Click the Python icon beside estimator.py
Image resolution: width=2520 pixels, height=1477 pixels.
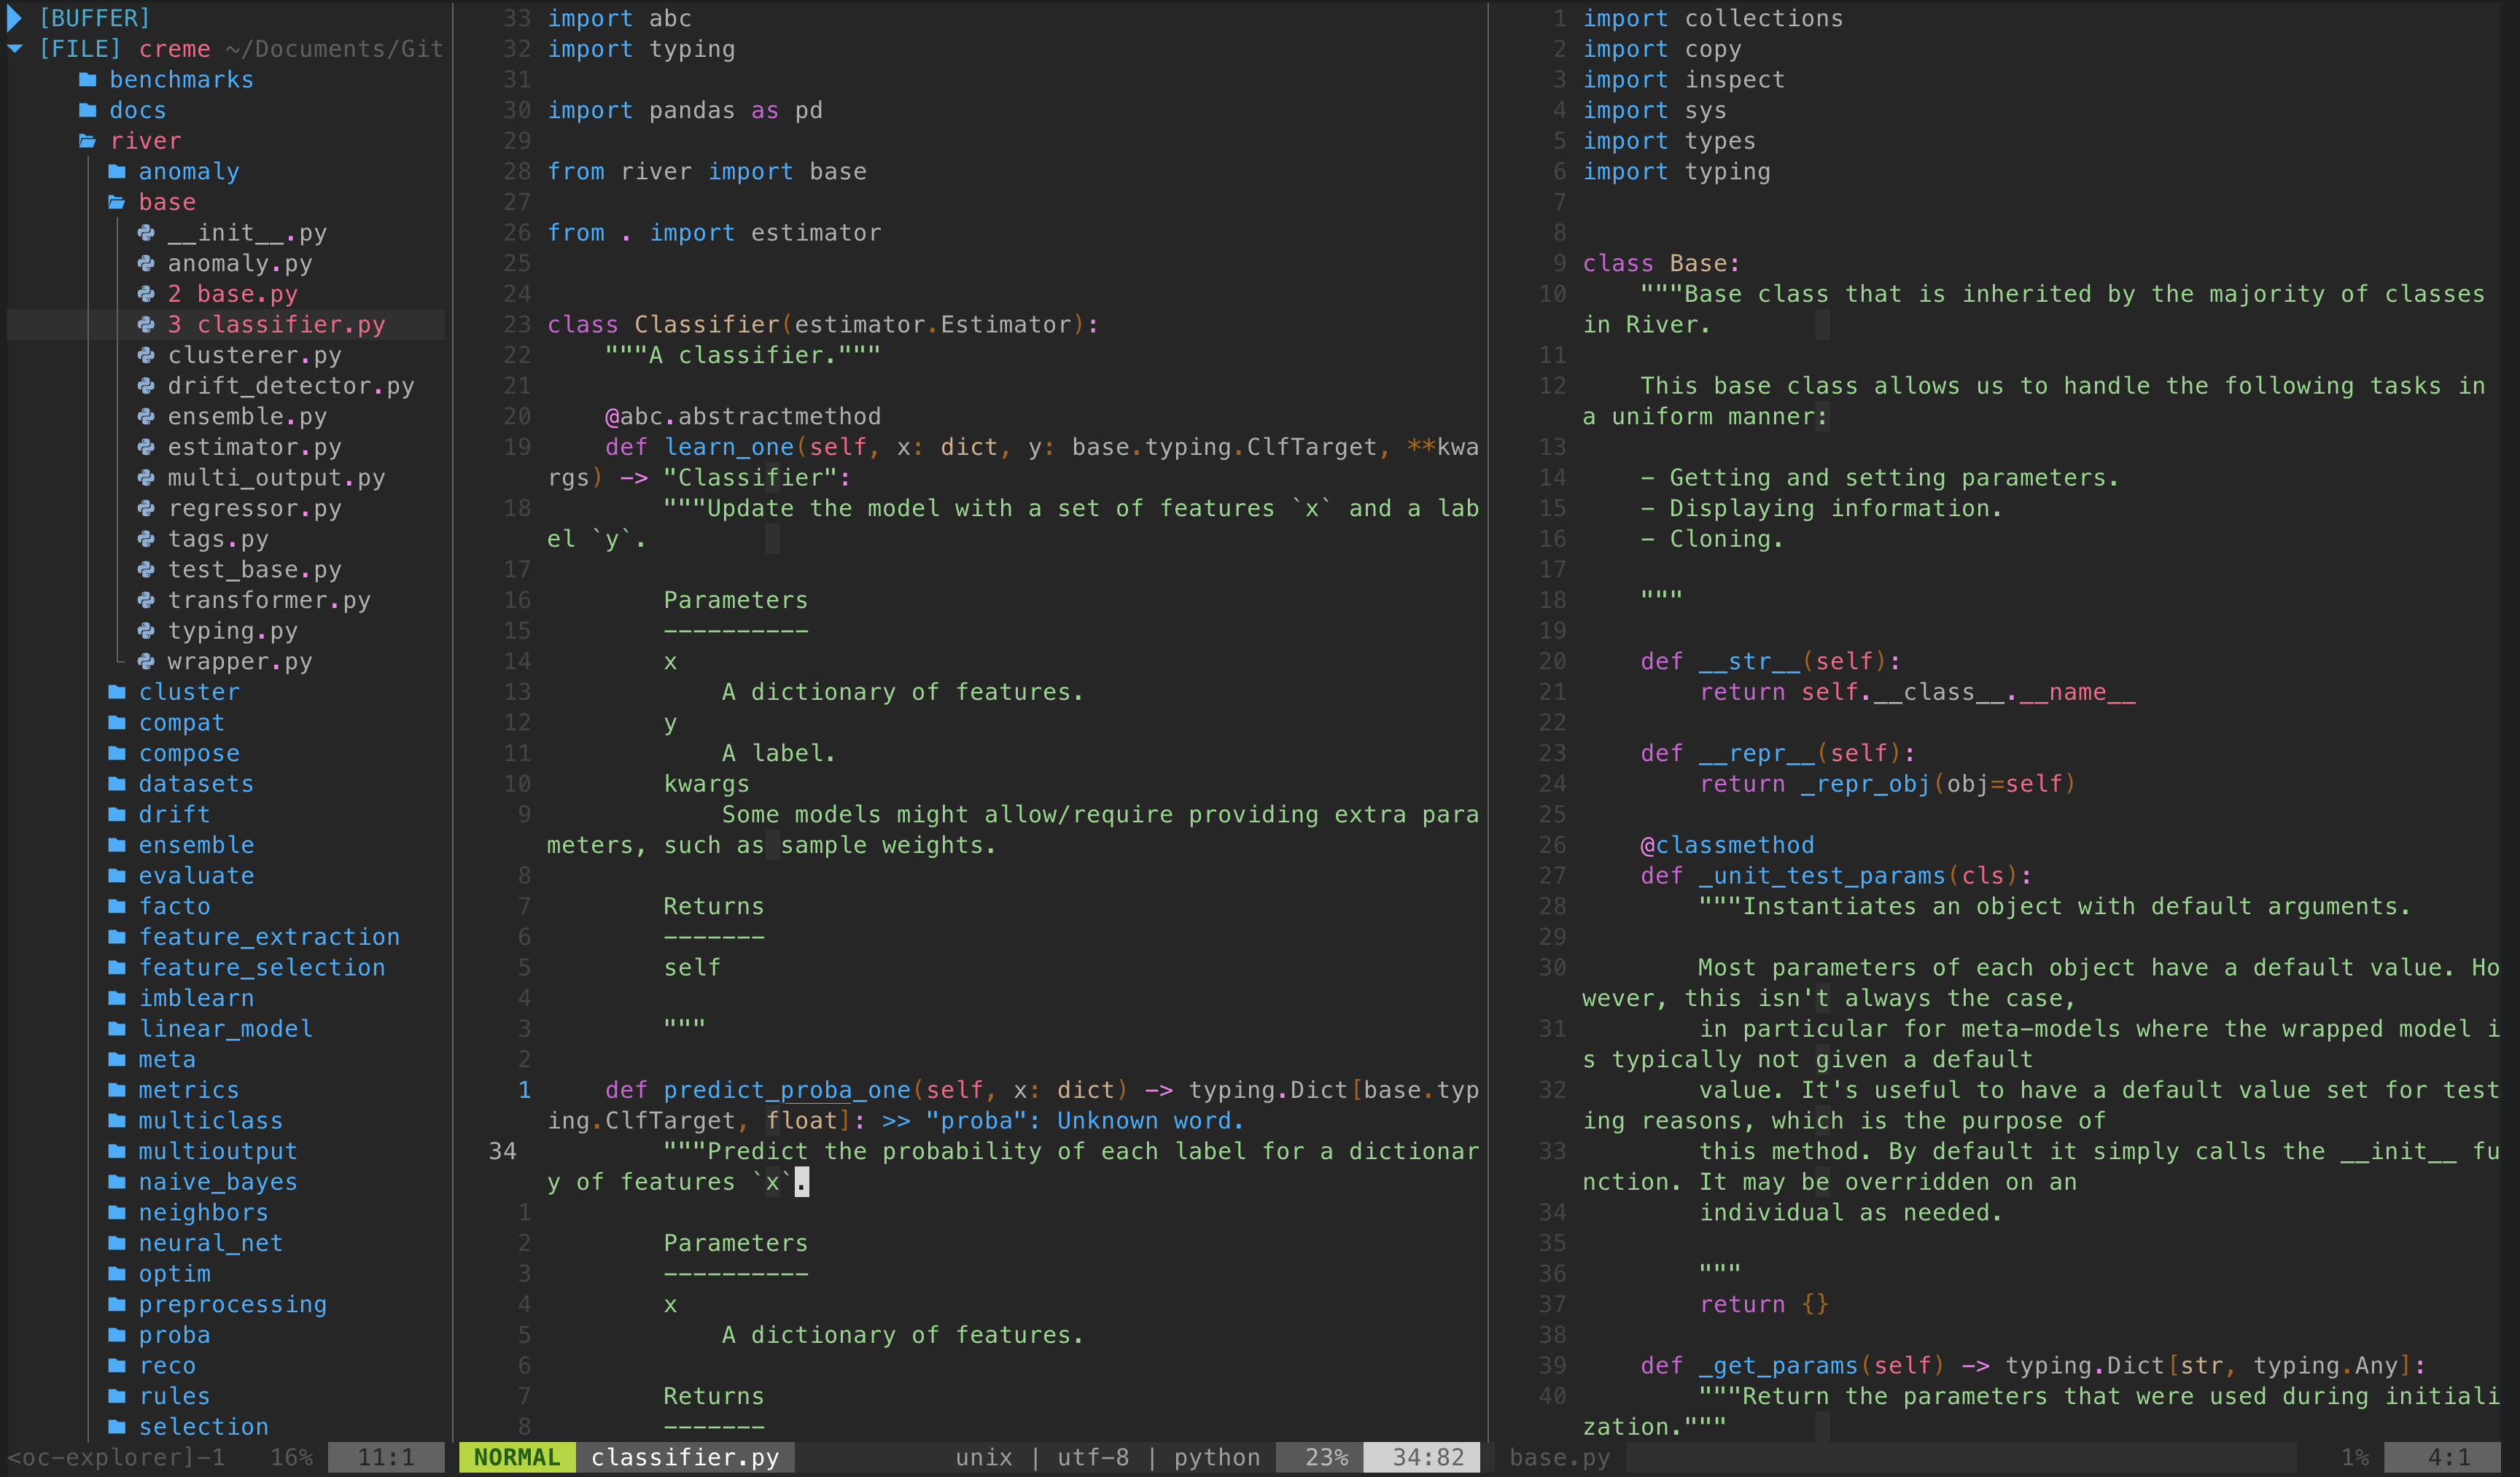click(x=146, y=447)
